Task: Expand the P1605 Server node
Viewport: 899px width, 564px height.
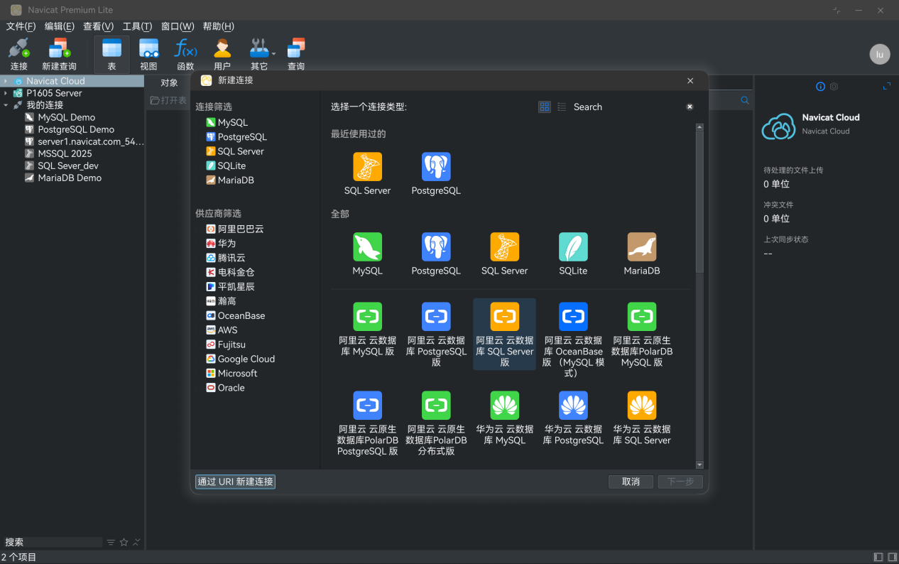Action: click(x=6, y=93)
